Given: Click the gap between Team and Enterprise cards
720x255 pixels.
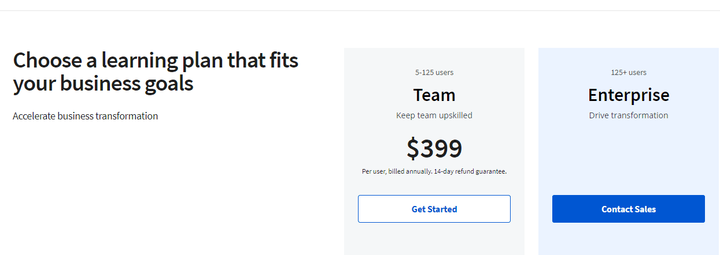Looking at the screenshot, I should coord(531,150).
